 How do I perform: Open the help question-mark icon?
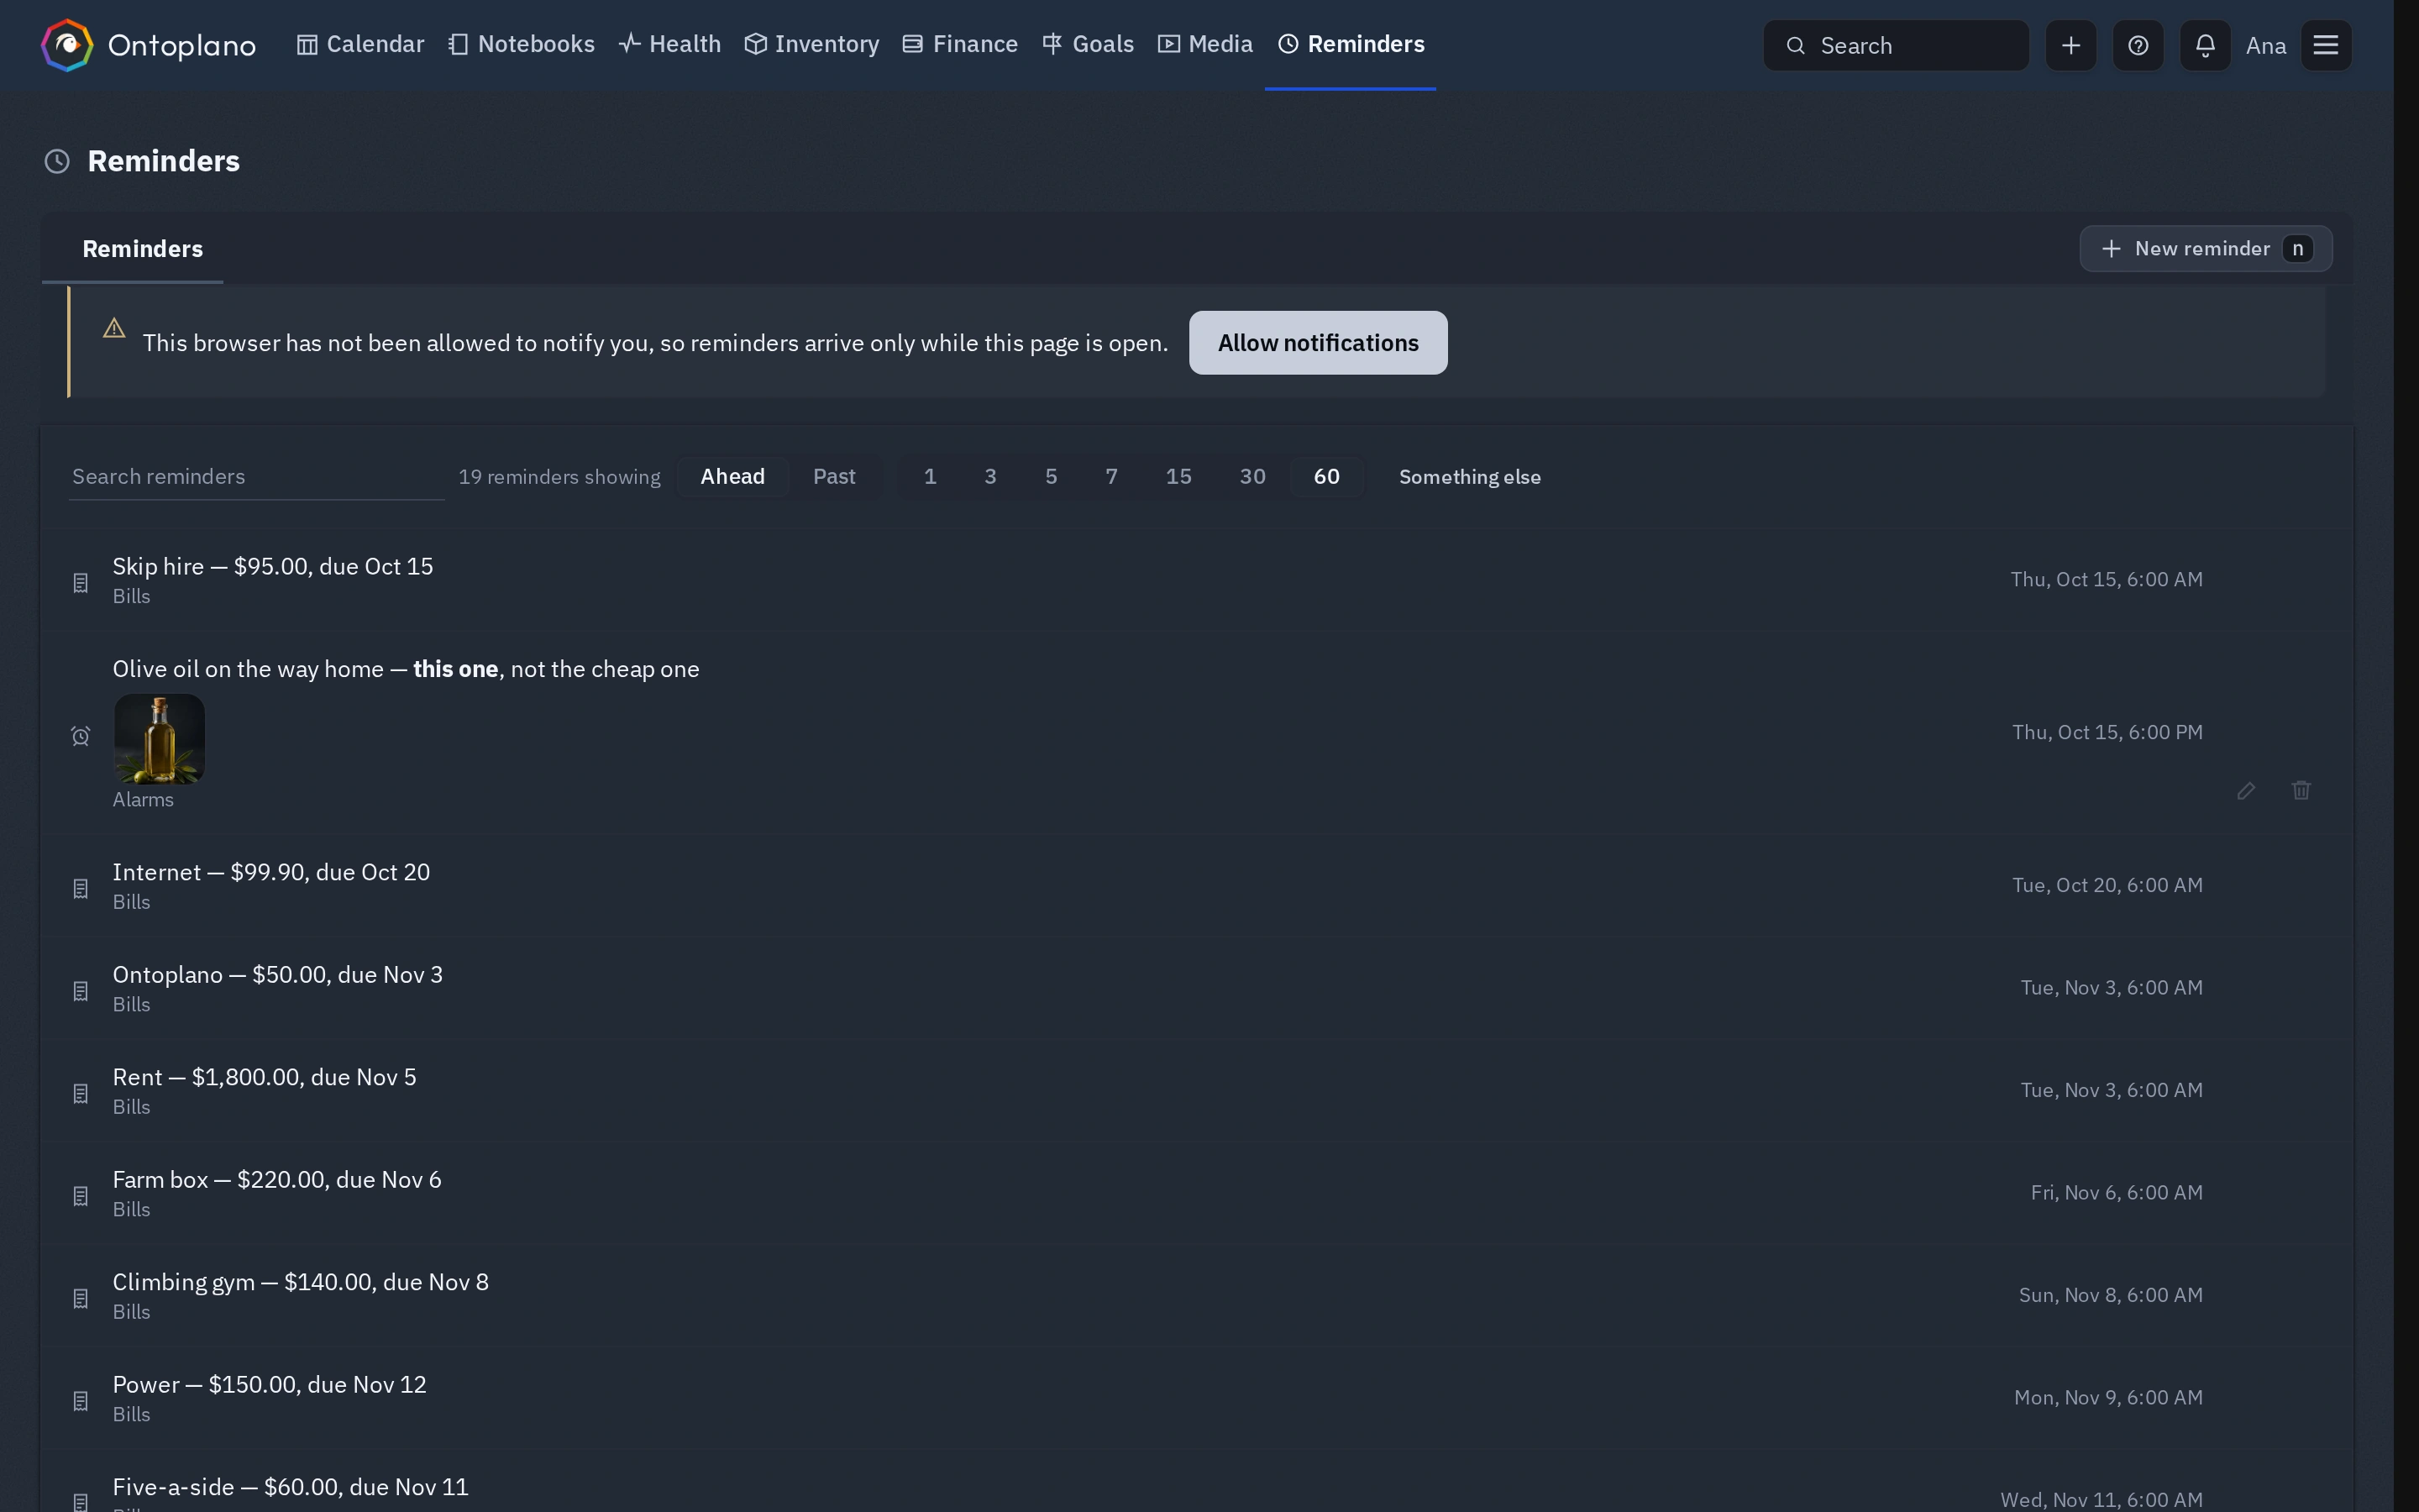point(2137,45)
